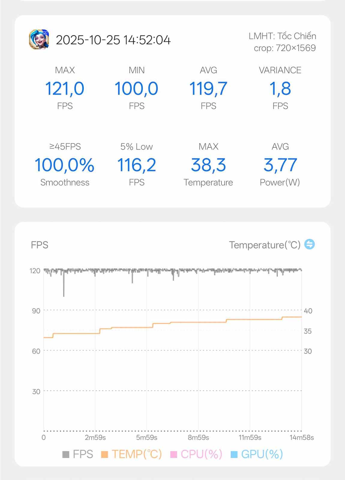Tap the 5% Low 116,2 FPS value
This screenshot has width=345, height=480.
tap(136, 164)
